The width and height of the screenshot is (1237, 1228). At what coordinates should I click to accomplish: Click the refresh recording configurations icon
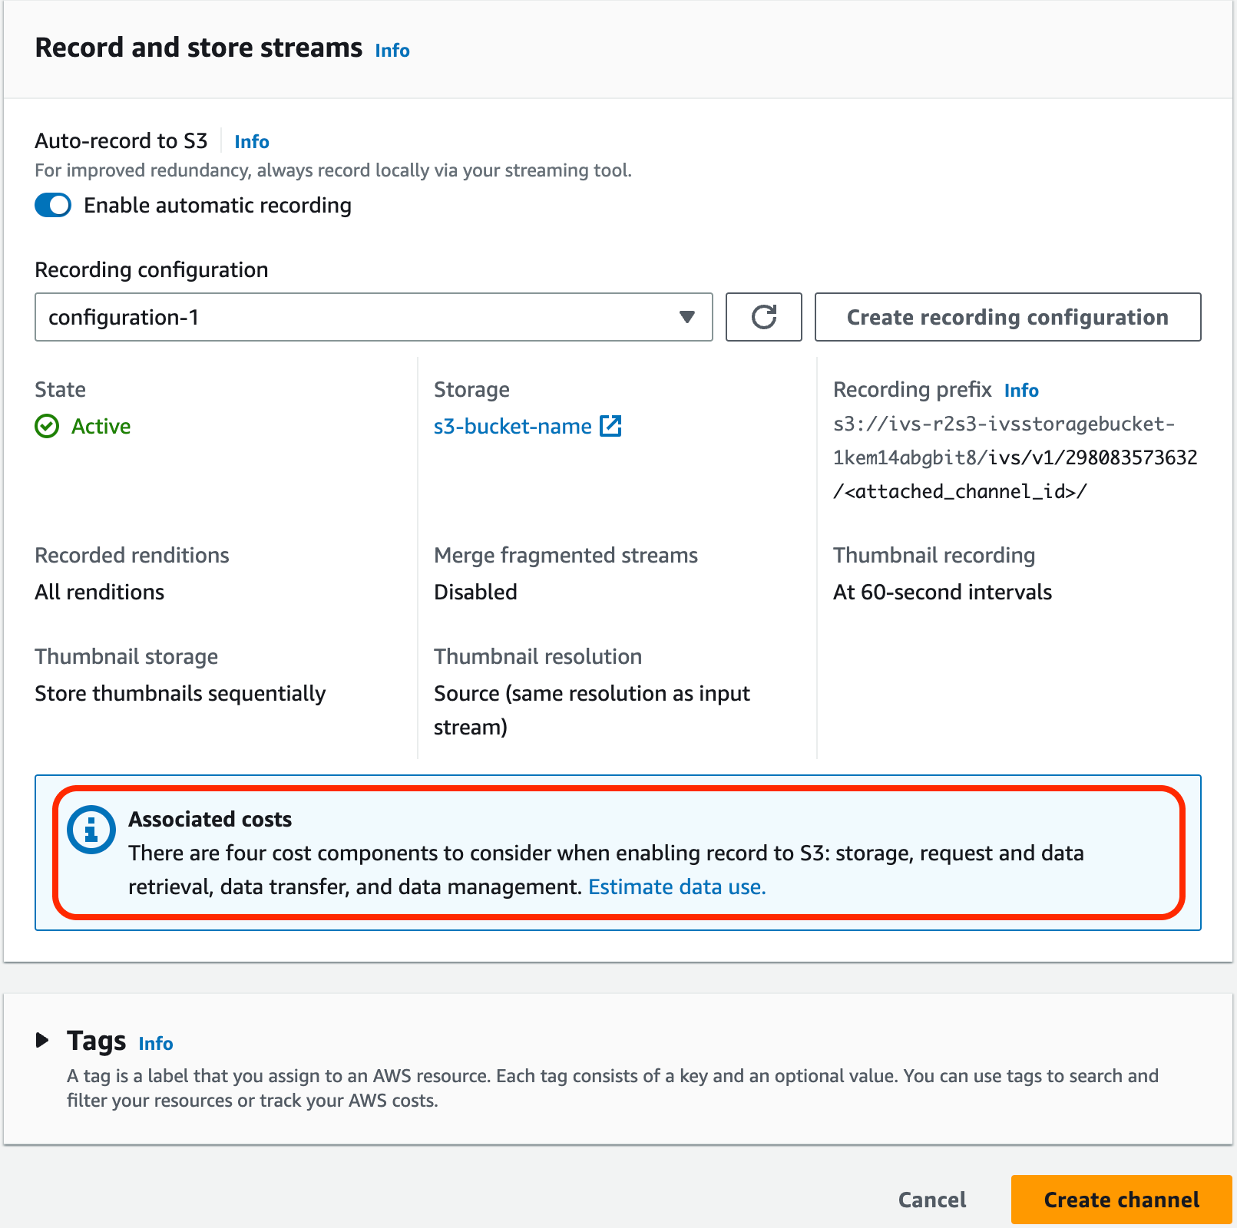point(763,317)
